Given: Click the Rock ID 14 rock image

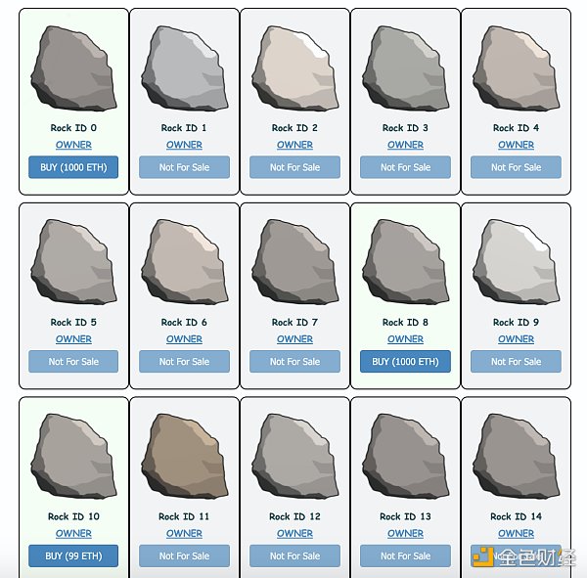Looking at the screenshot, I should [x=516, y=456].
